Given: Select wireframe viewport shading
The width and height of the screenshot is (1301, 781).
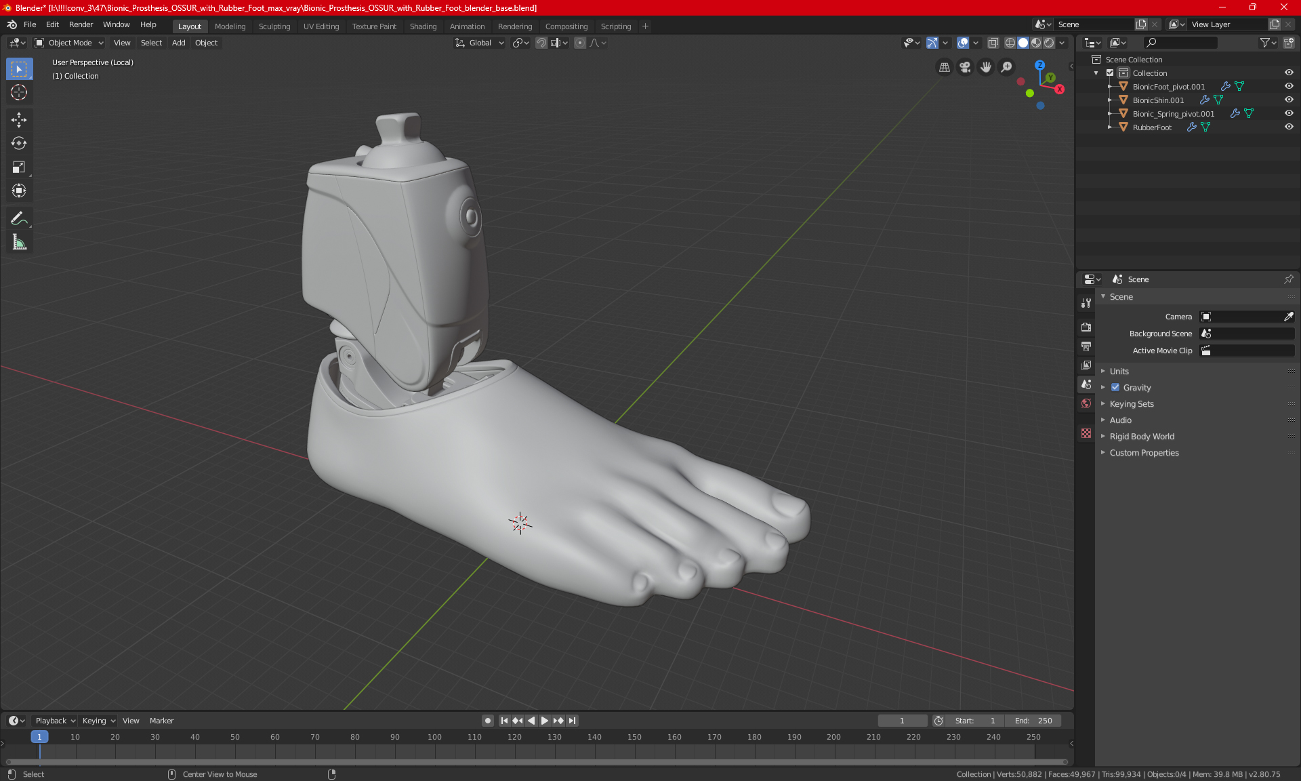Looking at the screenshot, I should [1010, 43].
